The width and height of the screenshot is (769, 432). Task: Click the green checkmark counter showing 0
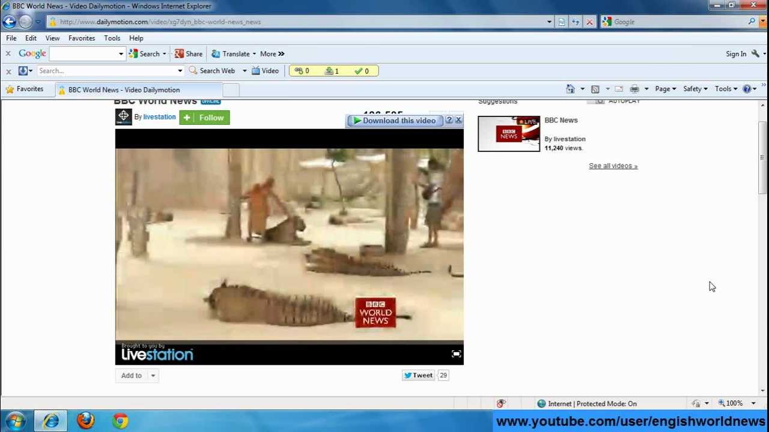(x=362, y=71)
